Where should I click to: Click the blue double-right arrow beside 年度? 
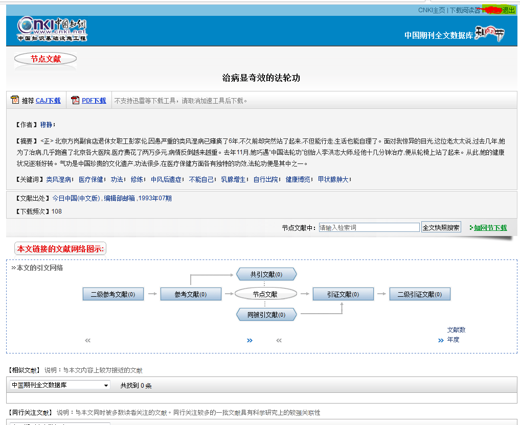(x=441, y=340)
